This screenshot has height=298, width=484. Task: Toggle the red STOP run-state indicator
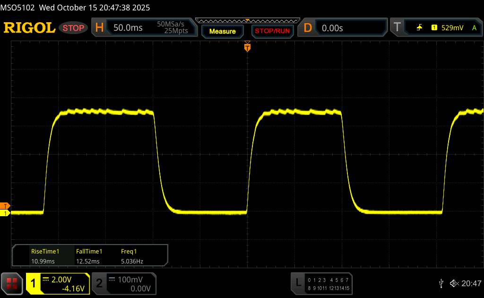[74, 28]
